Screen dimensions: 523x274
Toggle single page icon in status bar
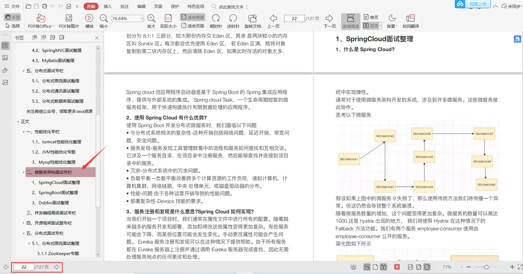pyautogui.click(x=375, y=267)
